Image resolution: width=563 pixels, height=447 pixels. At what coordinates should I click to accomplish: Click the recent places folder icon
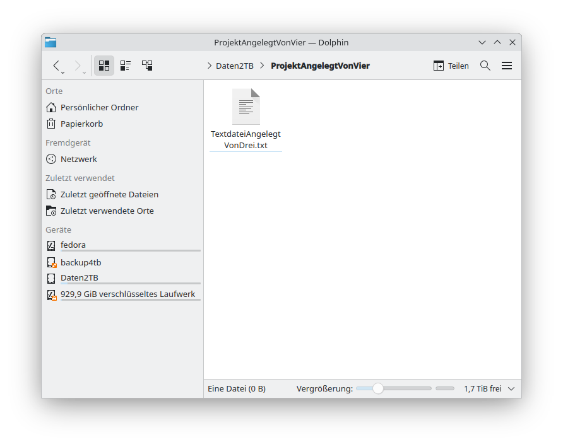tap(51, 211)
